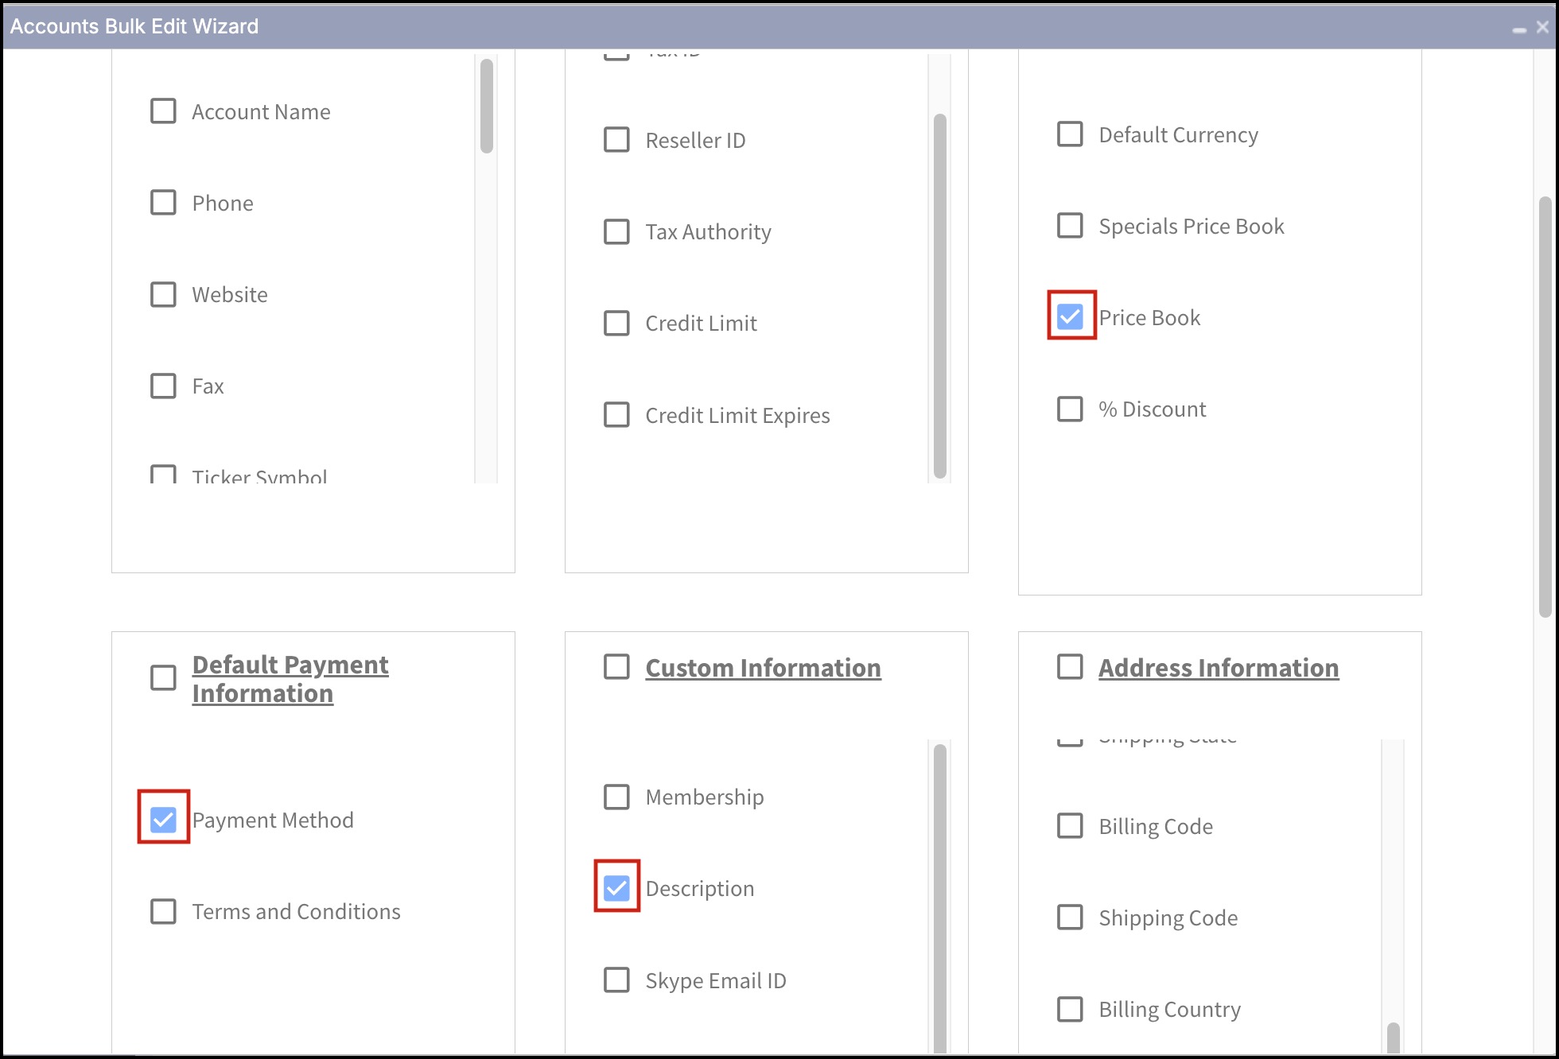Viewport: 1559px width, 1059px height.
Task: Check the % Discount checkbox
Action: coord(1070,409)
